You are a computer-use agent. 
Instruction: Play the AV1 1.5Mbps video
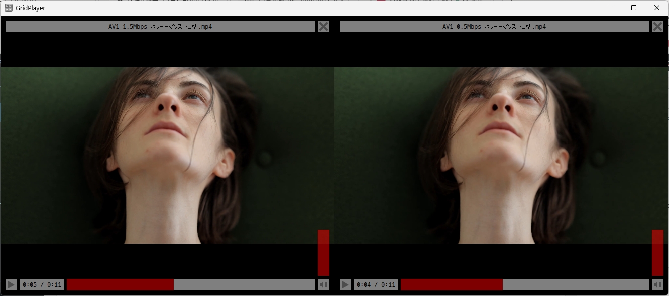(11, 285)
